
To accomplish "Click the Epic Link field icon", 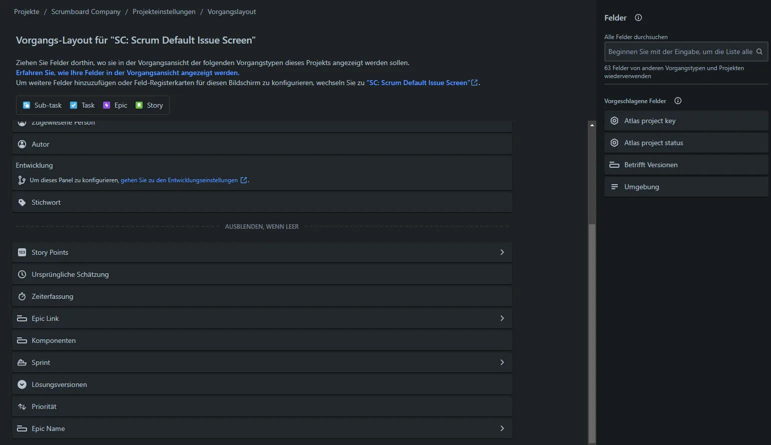I will point(22,318).
